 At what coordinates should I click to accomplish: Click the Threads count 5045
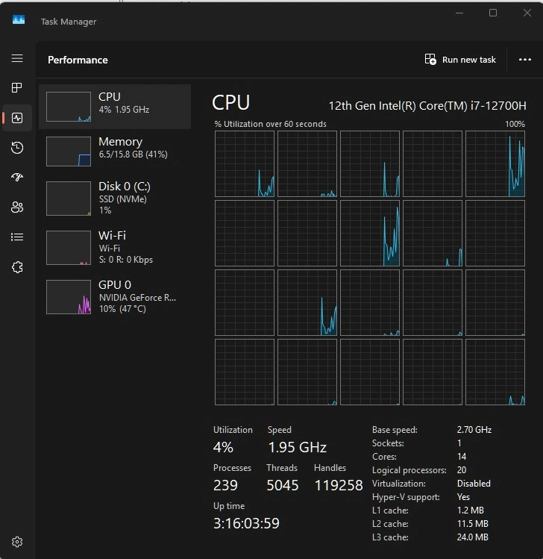pyautogui.click(x=282, y=485)
